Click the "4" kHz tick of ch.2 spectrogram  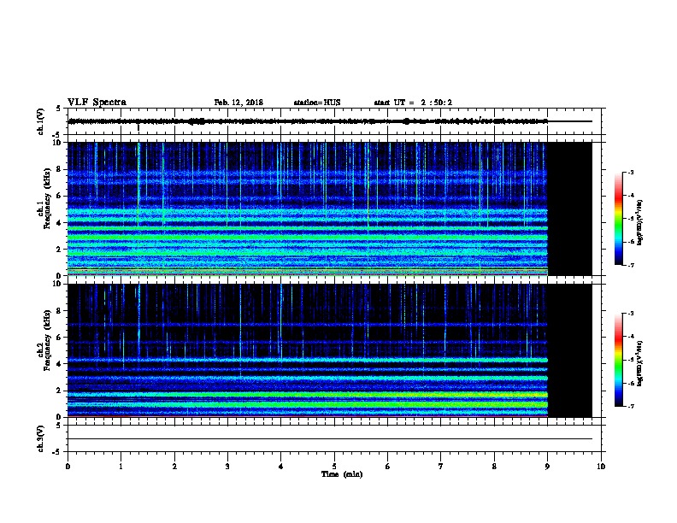pyautogui.click(x=59, y=364)
